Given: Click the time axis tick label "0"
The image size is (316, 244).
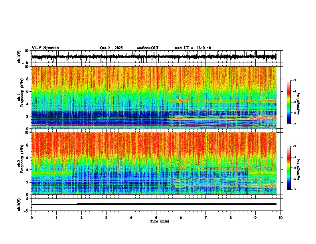Looking at the screenshot, I should (32, 218).
